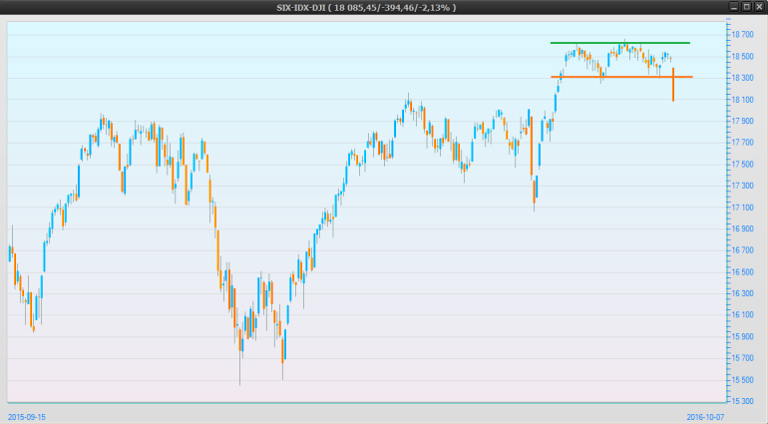Screen dimensions: 768x424
Task: Click the 16 300 price axis label
Action: tap(742, 293)
